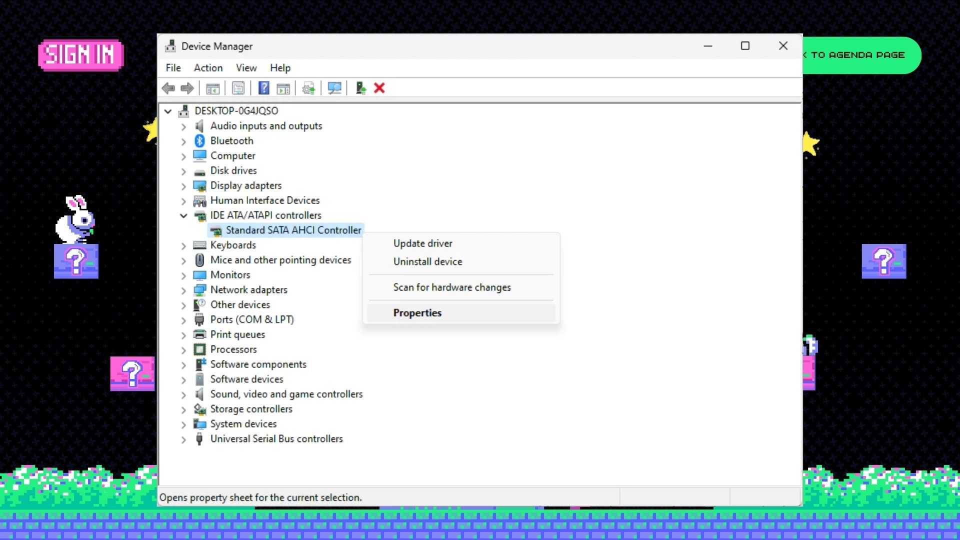Screen dimensions: 960x540
Task: Open the blue question mark Help icon
Action: (263, 88)
